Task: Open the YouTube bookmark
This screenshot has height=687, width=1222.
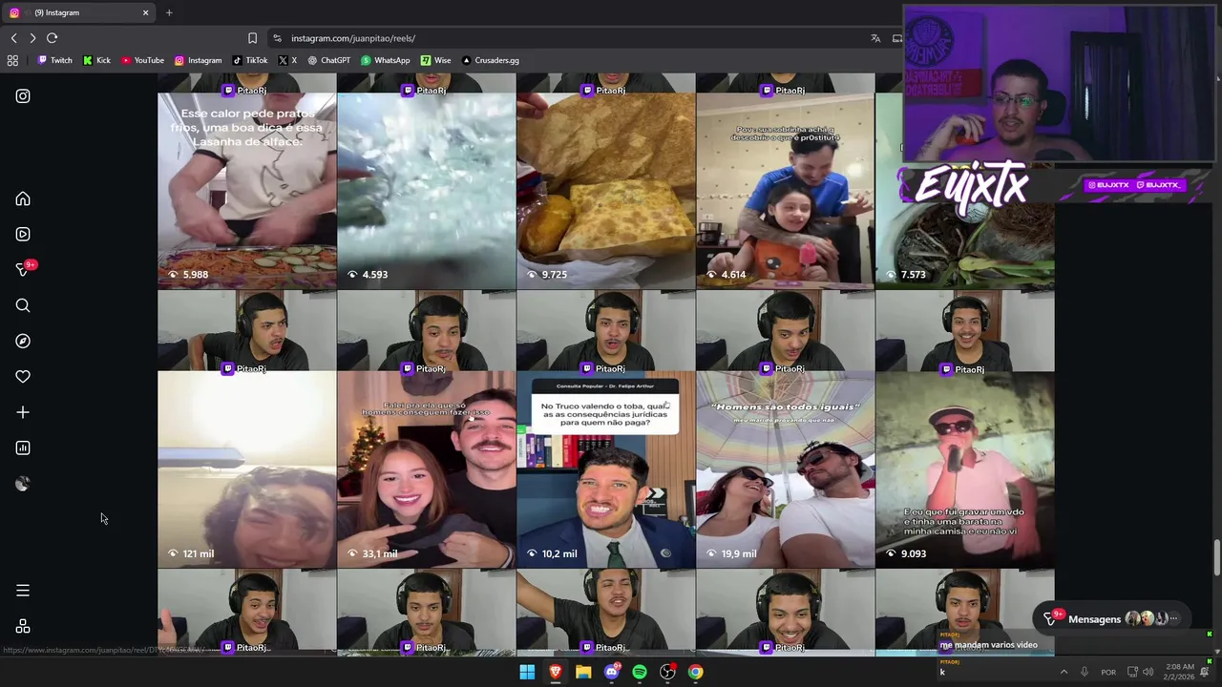Action: click(142, 60)
